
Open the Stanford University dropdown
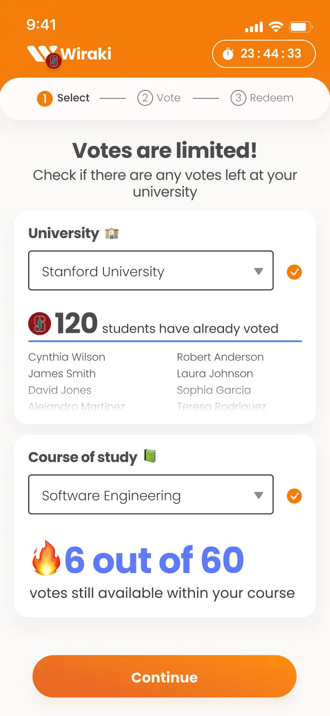(x=150, y=271)
